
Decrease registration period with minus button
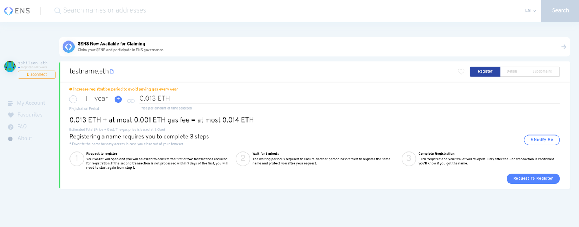click(x=73, y=99)
